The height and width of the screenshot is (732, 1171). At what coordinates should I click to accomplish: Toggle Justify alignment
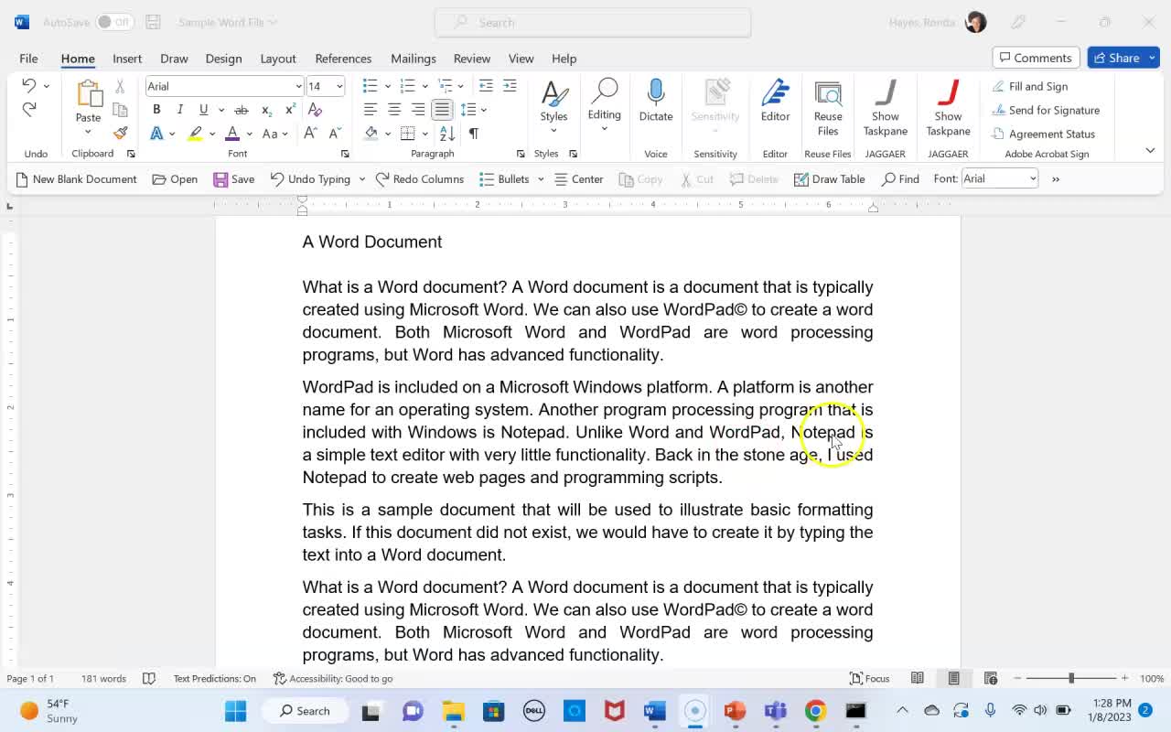pos(442,110)
